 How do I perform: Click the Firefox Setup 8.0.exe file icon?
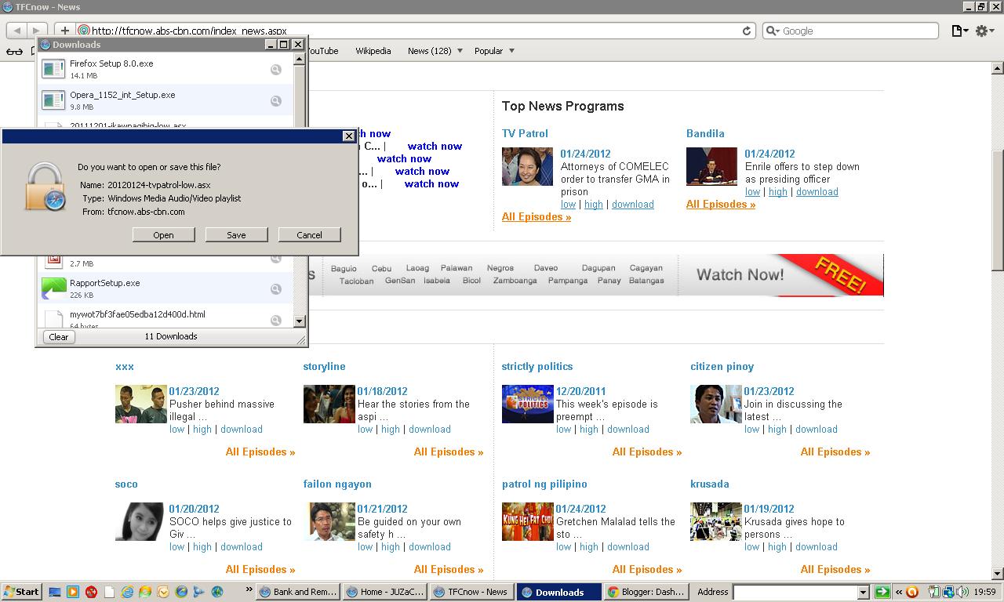pyautogui.click(x=53, y=70)
